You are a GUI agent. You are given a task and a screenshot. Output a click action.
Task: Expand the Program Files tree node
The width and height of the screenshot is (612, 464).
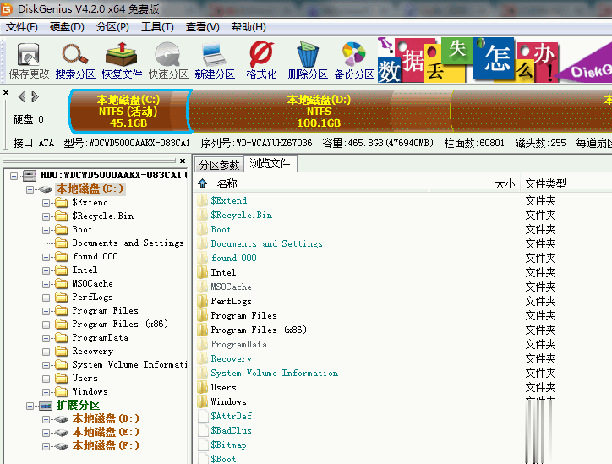(46, 311)
